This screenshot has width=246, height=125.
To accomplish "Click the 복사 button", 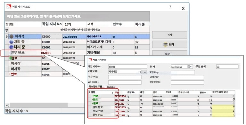I will point(169,35).
